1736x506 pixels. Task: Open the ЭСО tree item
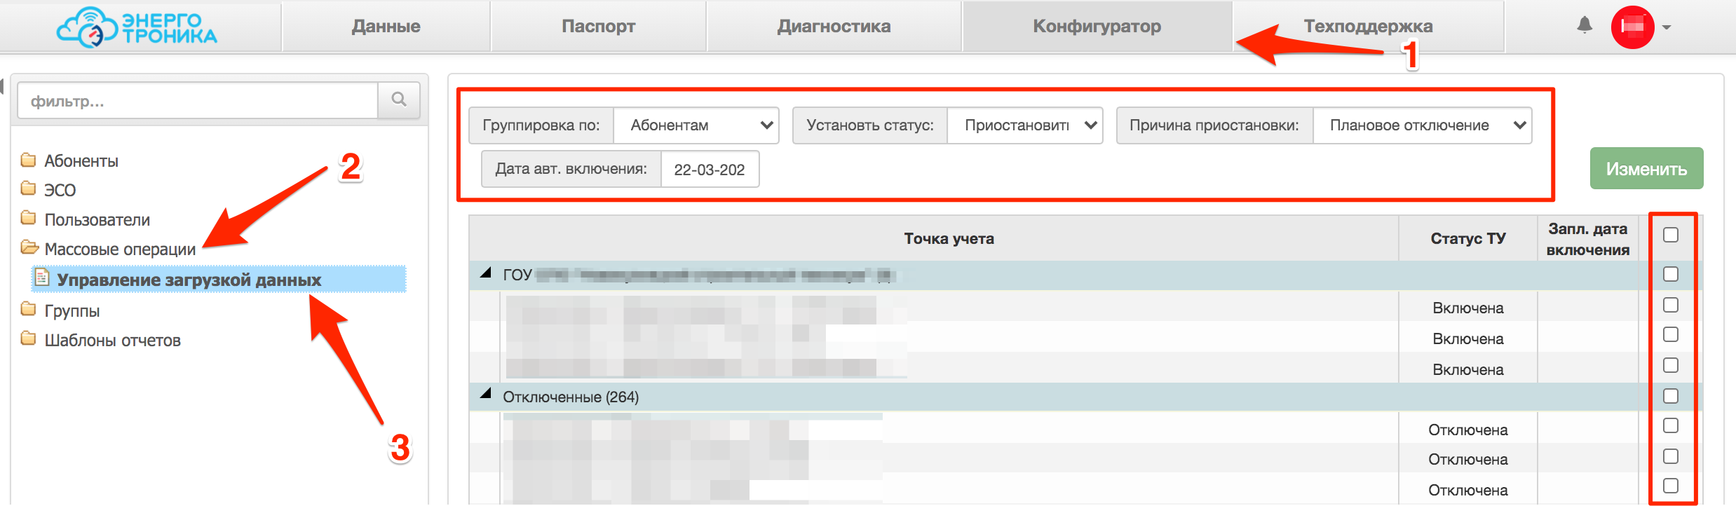tap(60, 190)
